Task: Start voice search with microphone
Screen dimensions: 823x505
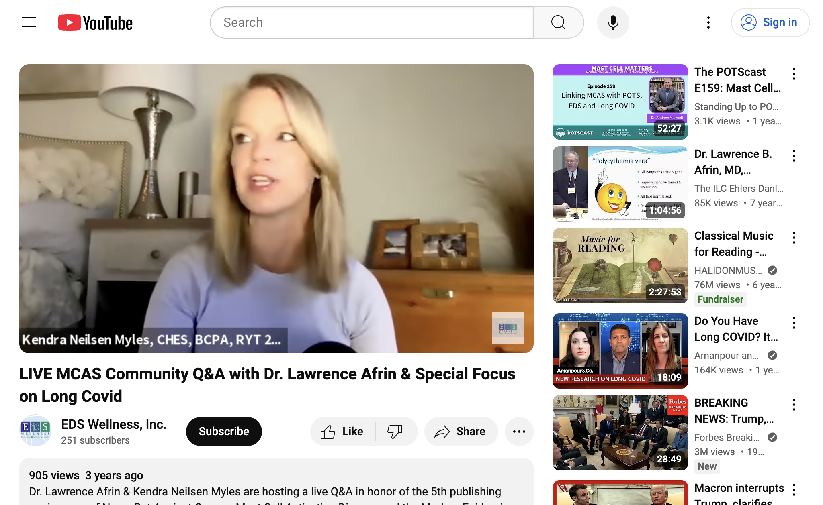Action: click(613, 22)
